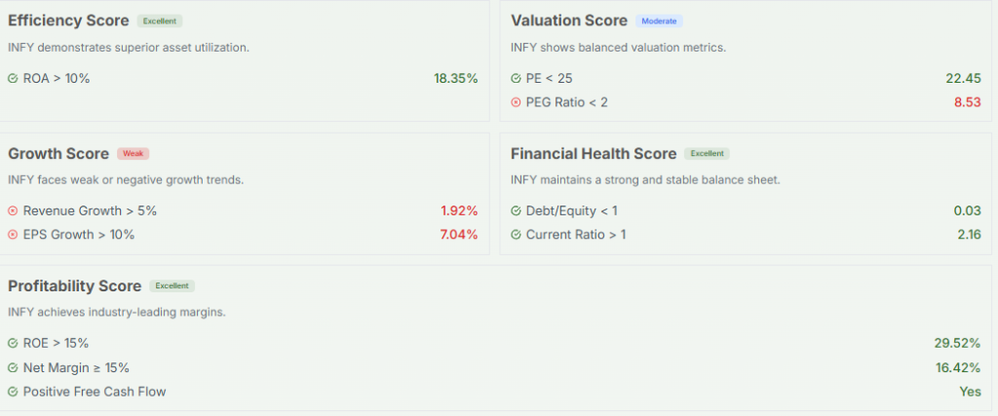Screen dimensions: 998x416
Task: Click the 7.04% EPS growth value
Action: coord(459,235)
